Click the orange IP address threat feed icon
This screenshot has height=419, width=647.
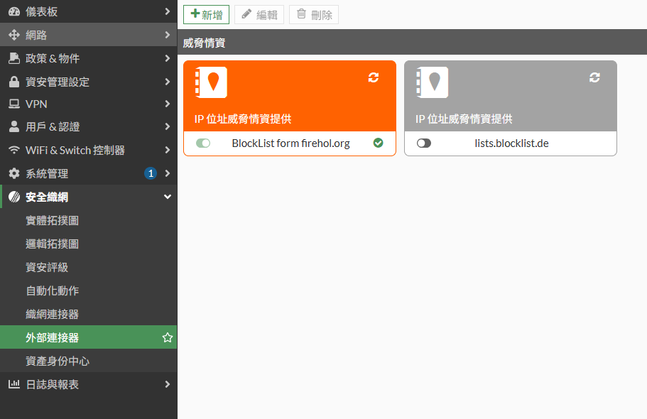coord(211,82)
